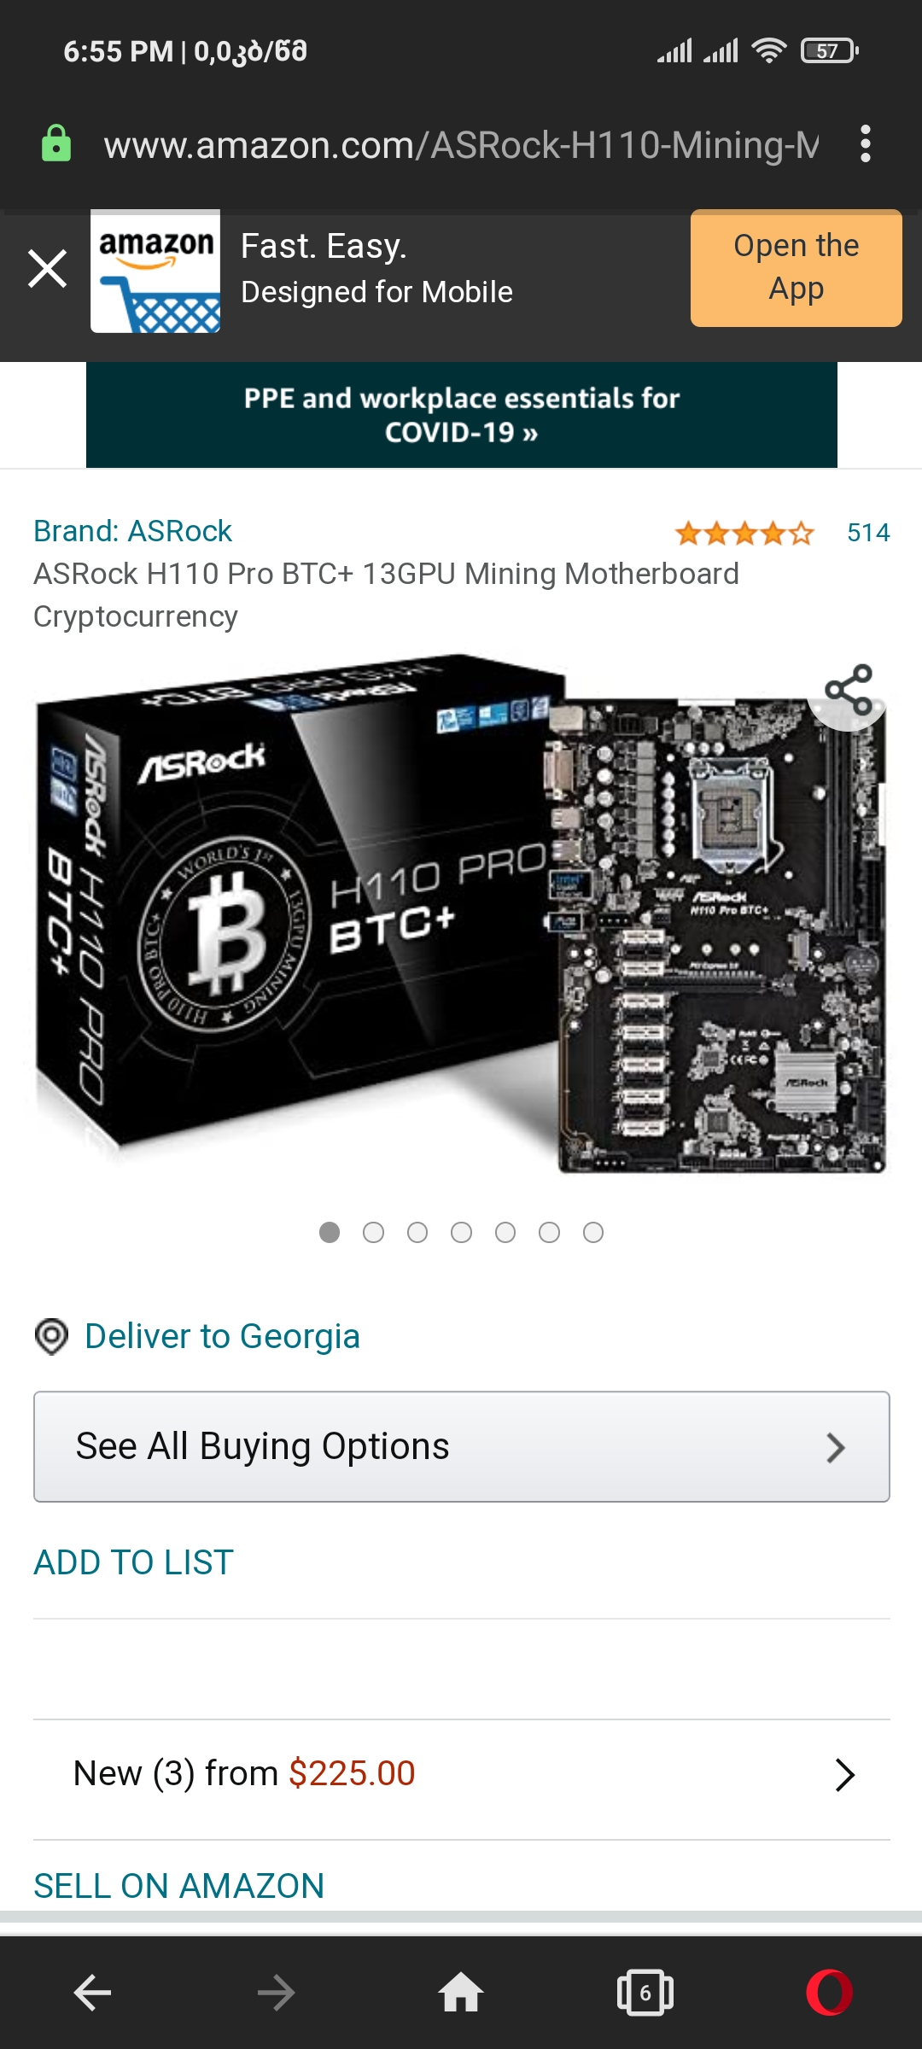
Task: Open the PPE and workplace essentials banner
Action: [x=462, y=415]
